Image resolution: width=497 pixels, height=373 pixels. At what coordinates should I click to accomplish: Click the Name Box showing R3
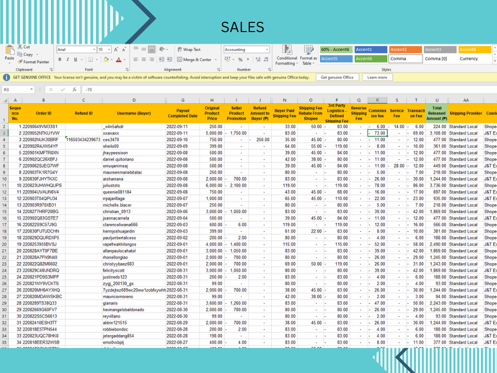(18, 90)
